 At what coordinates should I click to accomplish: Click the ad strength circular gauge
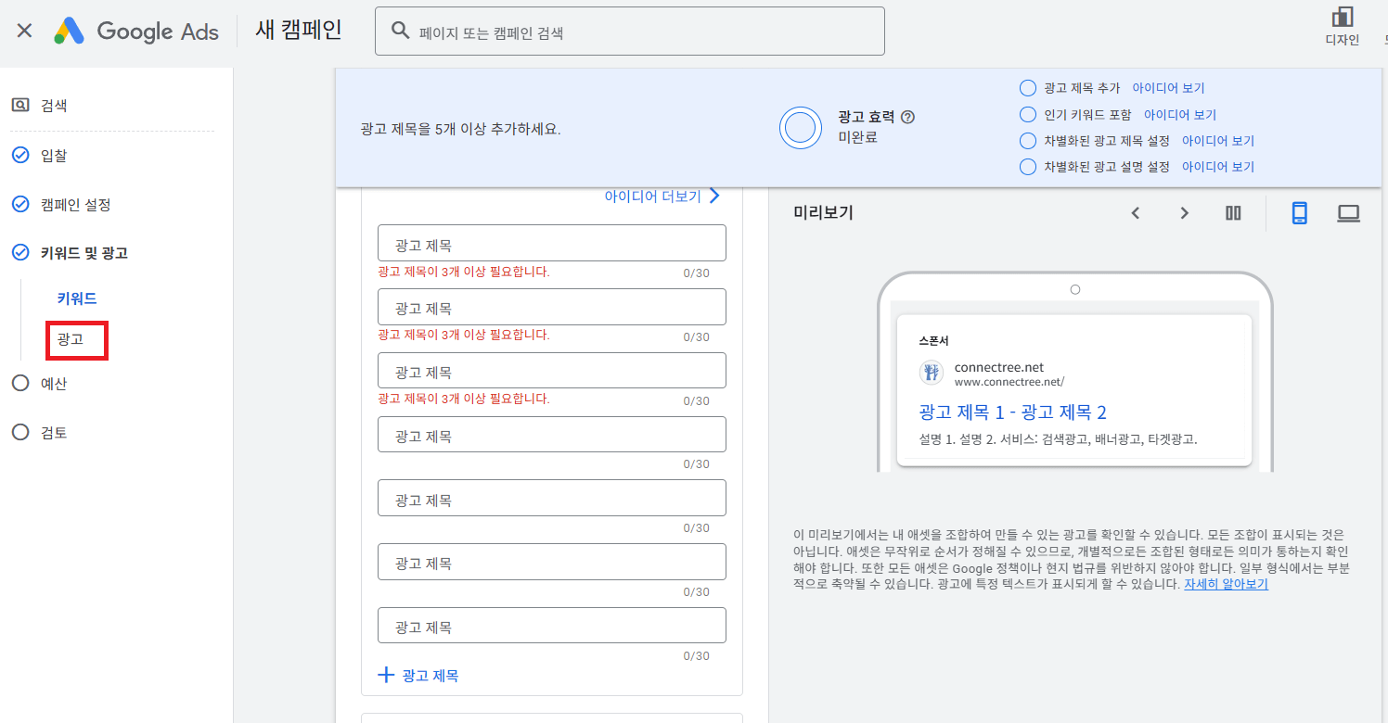801,128
